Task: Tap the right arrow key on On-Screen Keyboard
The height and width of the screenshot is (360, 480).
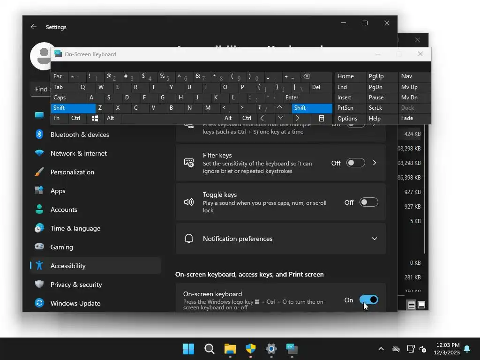Action: tap(298, 118)
